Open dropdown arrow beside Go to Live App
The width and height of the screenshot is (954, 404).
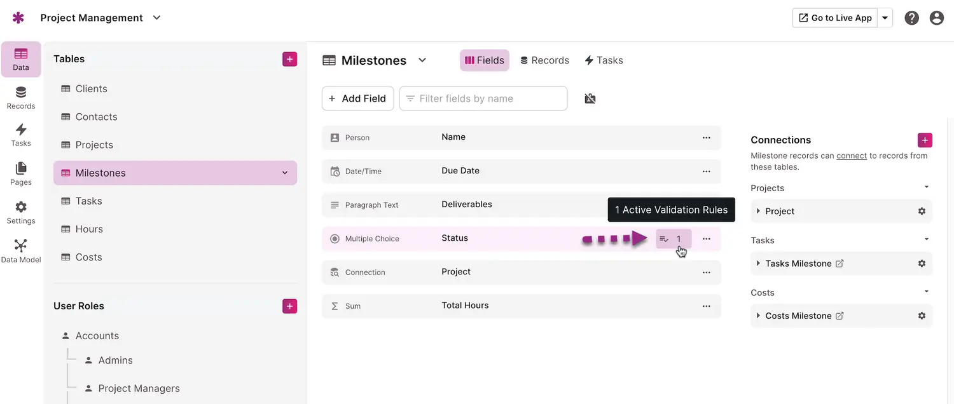tap(885, 18)
